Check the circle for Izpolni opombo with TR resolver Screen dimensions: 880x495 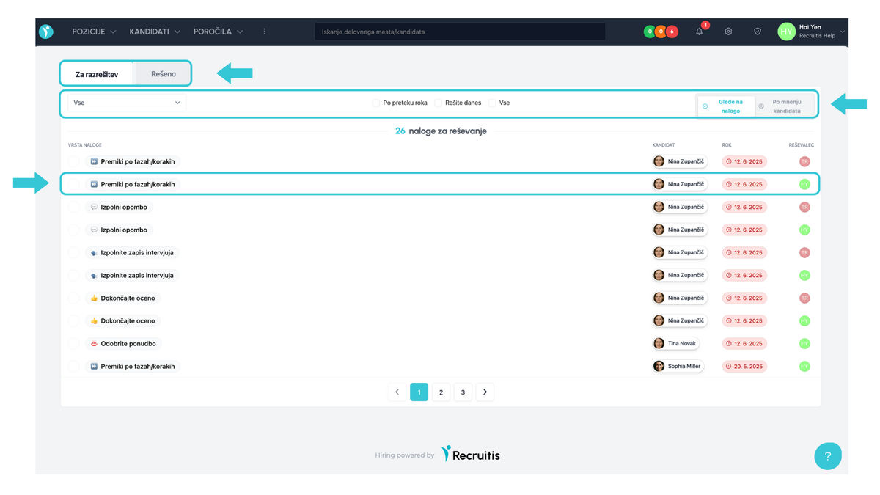(x=73, y=207)
